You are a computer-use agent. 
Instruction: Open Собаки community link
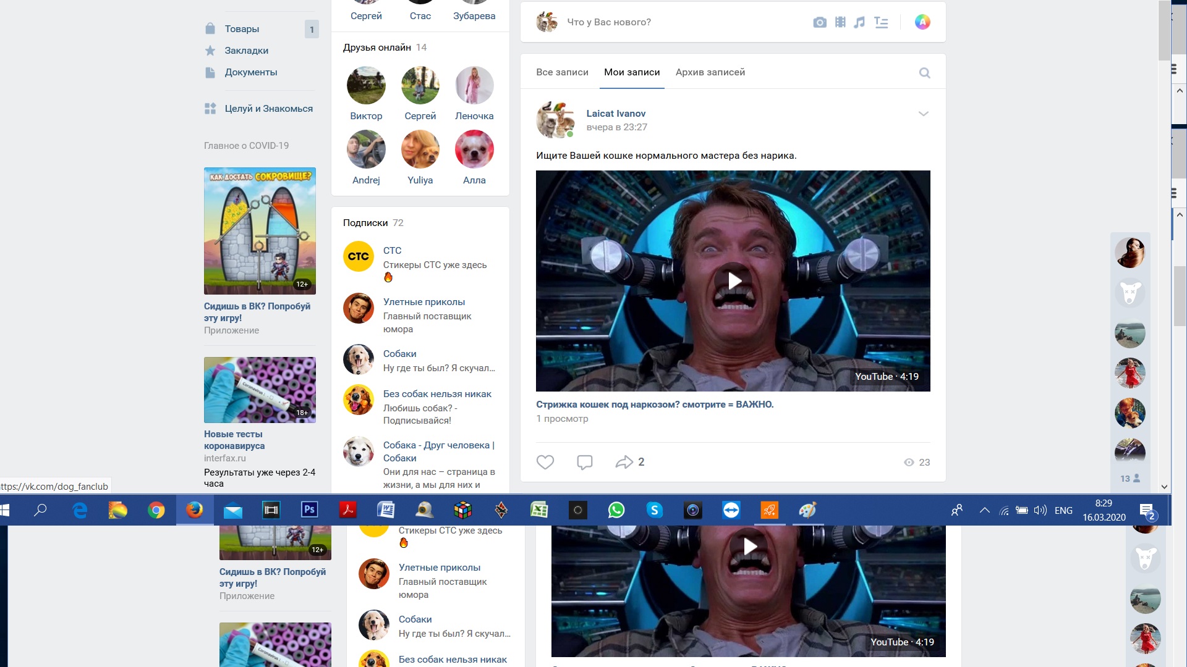400,354
